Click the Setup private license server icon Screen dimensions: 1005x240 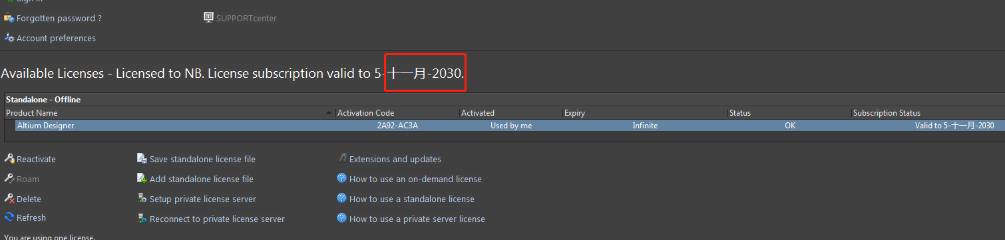(142, 199)
